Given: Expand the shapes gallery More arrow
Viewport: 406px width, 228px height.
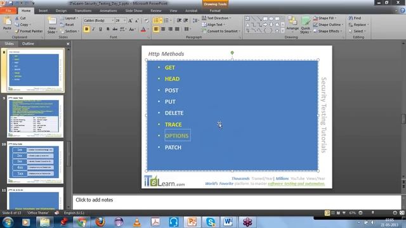Looking at the screenshot, I should click(283, 31).
